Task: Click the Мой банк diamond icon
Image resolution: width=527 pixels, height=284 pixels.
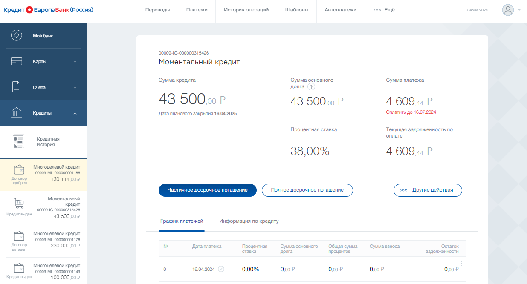Action: [x=16, y=36]
